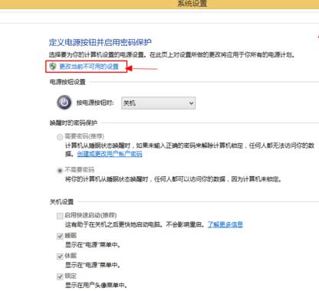Viewport: 319px width, 291px height.
Task: Open the 了解更多信息 link
Action: tap(225, 224)
